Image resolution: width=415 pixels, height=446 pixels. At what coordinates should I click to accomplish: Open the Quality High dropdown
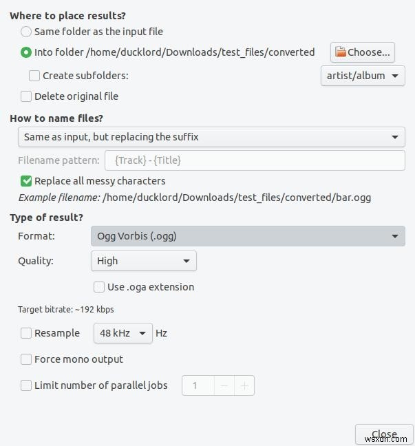(144, 261)
